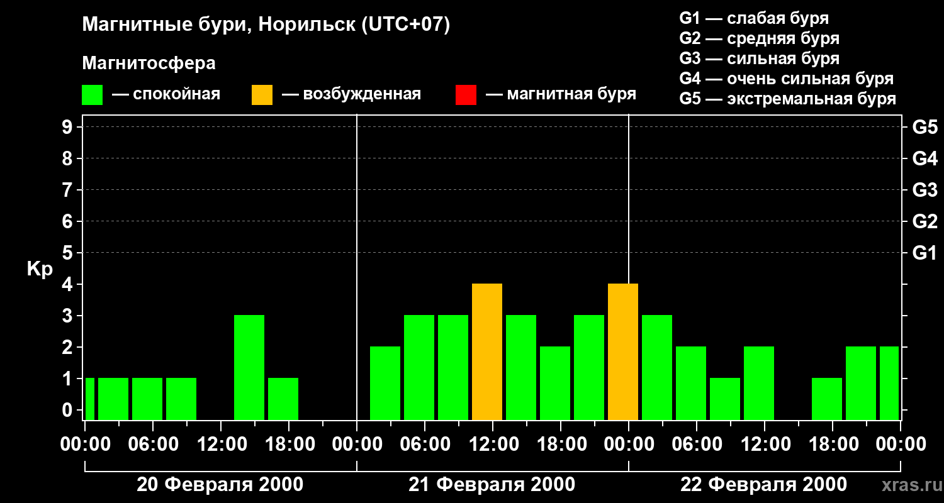Click the '21 Февраля 2000' date label

point(492,485)
